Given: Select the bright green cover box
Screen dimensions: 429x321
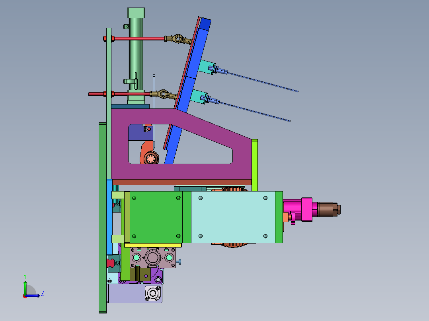Looking at the screenshot, I should pos(156,217).
